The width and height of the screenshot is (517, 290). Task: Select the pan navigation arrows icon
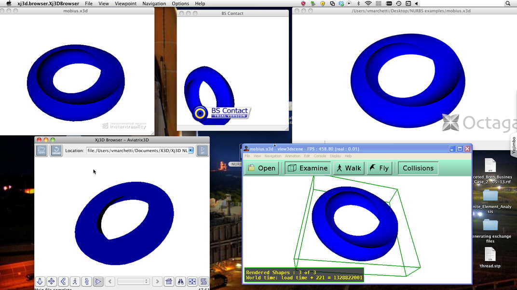click(52, 281)
